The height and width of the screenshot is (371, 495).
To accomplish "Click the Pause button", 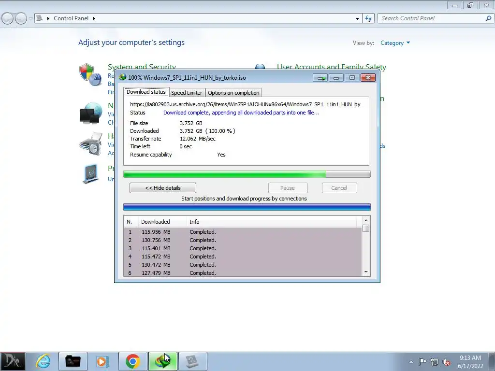I will (x=288, y=188).
